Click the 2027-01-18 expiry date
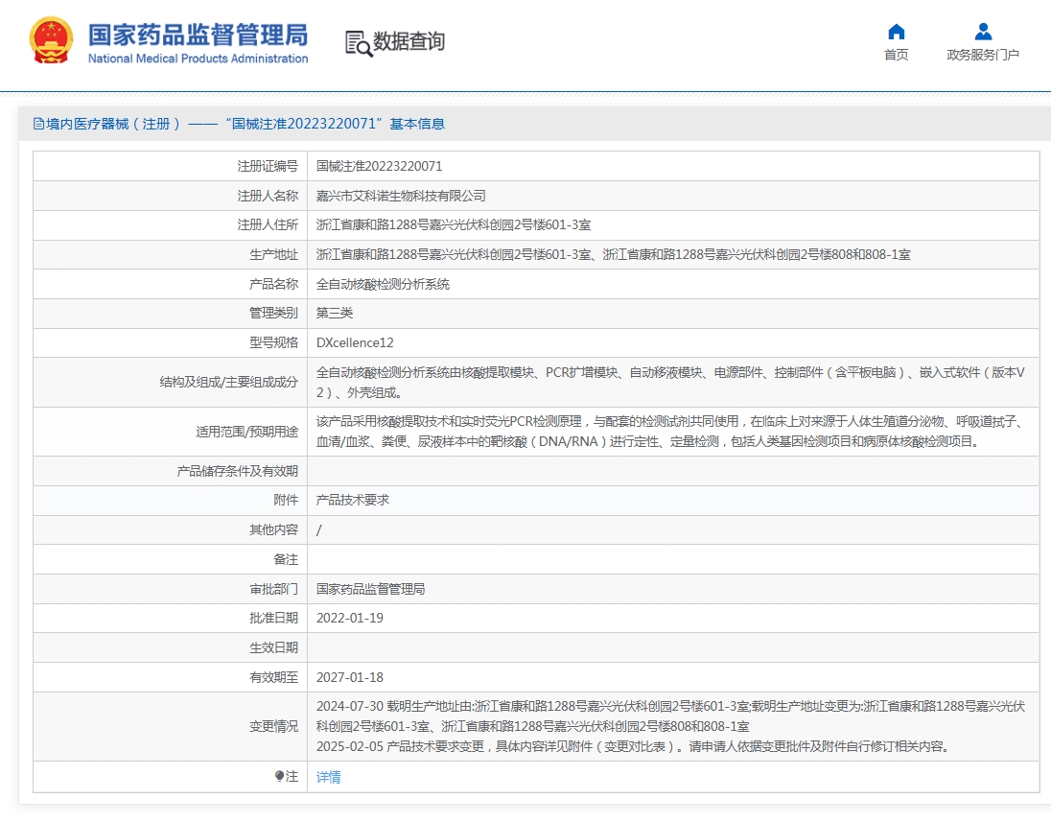This screenshot has width=1051, height=822. point(350,678)
